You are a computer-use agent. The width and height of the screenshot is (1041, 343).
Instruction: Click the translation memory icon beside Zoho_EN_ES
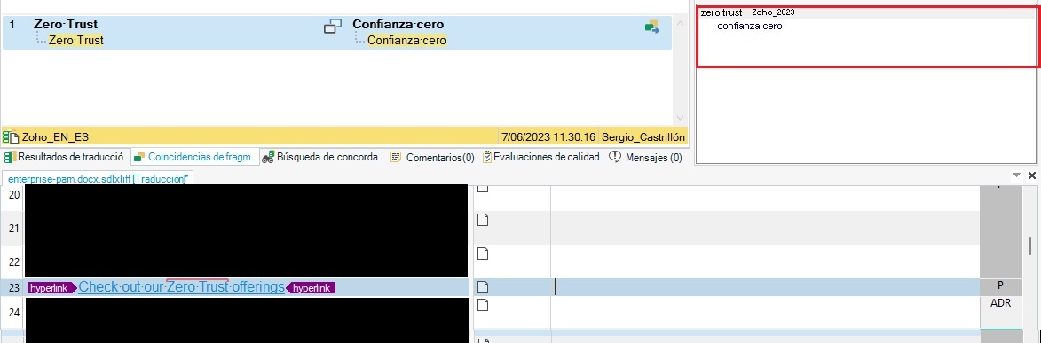[11, 137]
